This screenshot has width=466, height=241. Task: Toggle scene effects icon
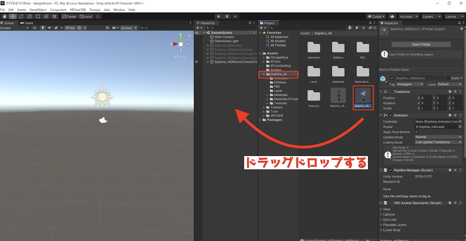pyautogui.click(x=56, y=28)
